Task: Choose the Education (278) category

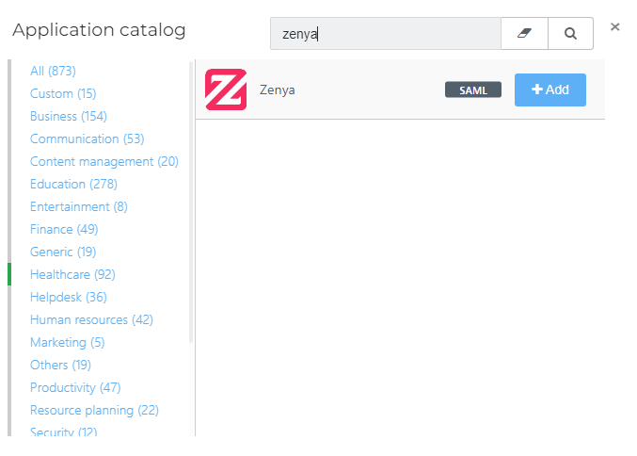Action: click(73, 184)
